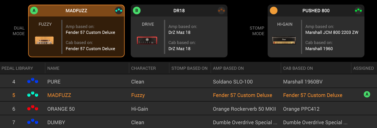This screenshot has width=377, height=128.
Task: Sort the library by NAME column header
Action: 53,68
